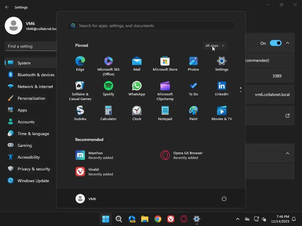The image size is (302, 226).
Task: Open notification center bell
Action: coord(294,219)
